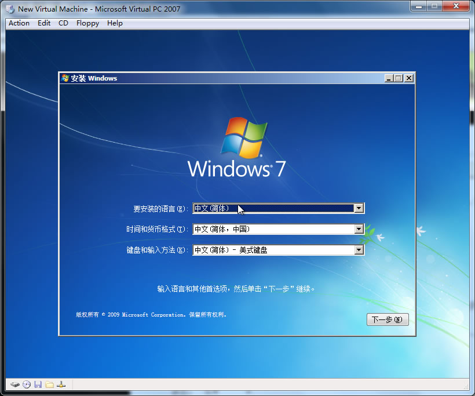Click the 安装 Windows dialog title icon

click(x=64, y=78)
